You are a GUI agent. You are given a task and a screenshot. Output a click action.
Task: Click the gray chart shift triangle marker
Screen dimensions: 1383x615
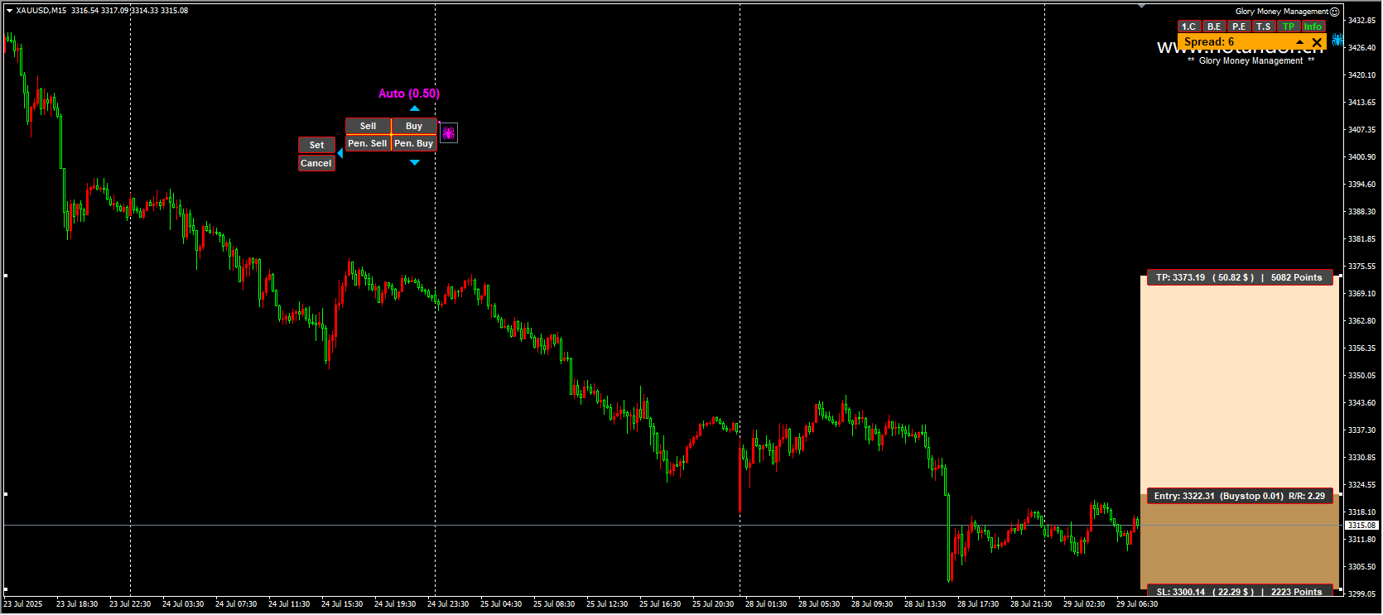1141,6
